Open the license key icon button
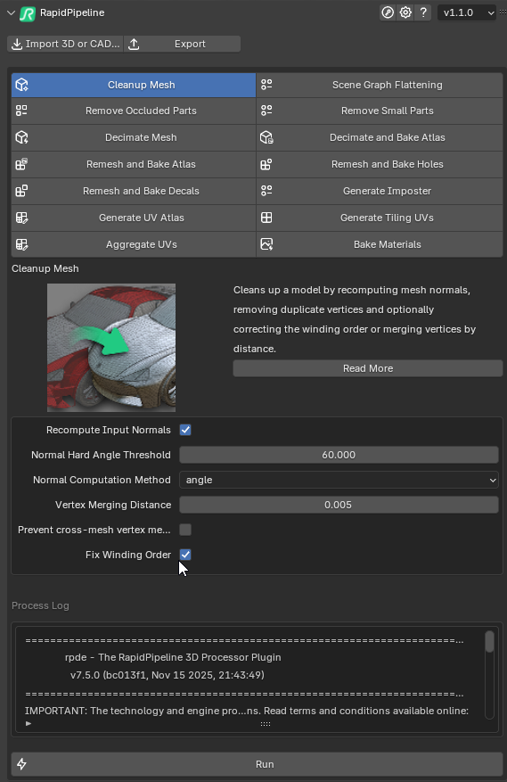Screen dimensions: 507x782 tap(388, 12)
